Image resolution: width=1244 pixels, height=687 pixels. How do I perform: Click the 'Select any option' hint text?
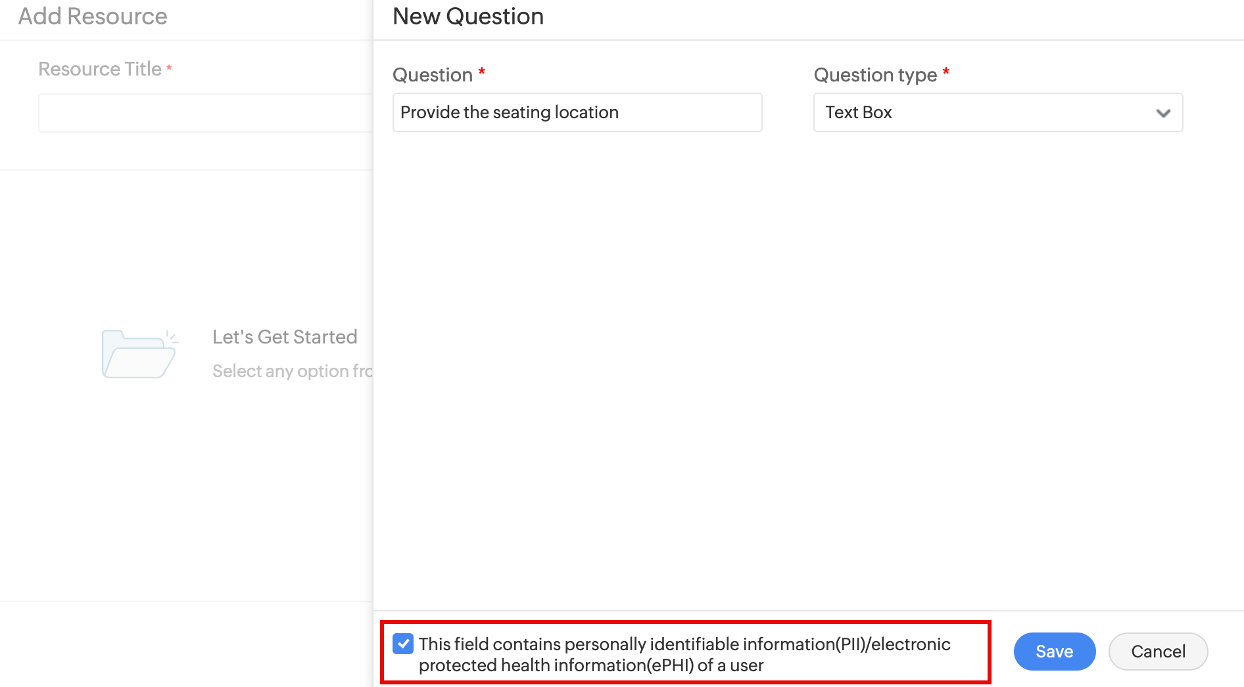pyautogui.click(x=292, y=371)
